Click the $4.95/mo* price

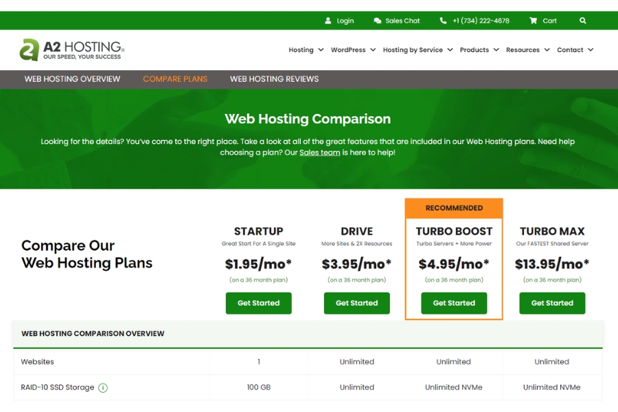pyautogui.click(x=454, y=264)
